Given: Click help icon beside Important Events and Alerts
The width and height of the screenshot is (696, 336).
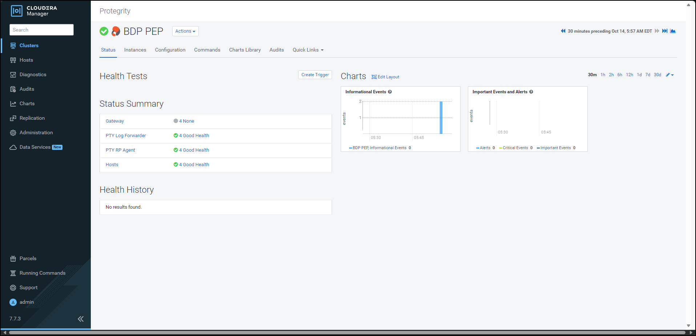Looking at the screenshot, I should (x=531, y=92).
